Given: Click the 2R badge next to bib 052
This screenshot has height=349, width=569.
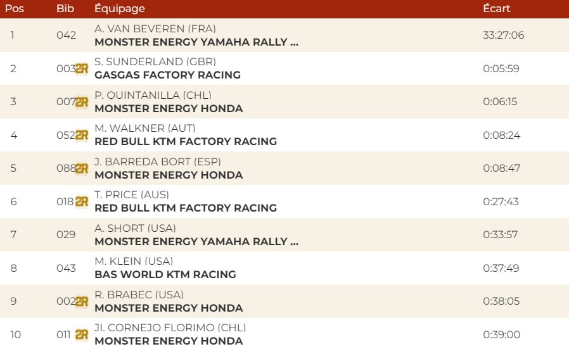Looking at the screenshot, I should (82, 135).
